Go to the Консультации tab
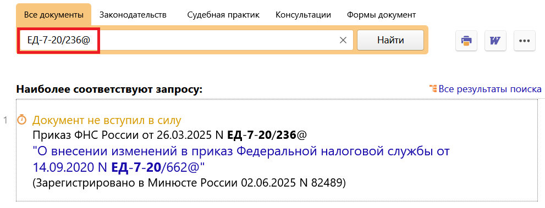Viewport: 545px width, 208px height. tap(303, 15)
